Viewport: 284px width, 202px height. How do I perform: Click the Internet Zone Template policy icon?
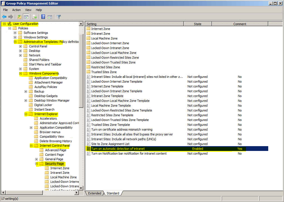88,86
